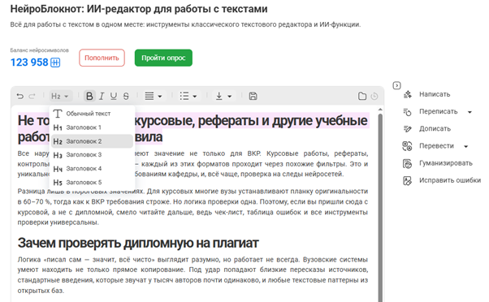Toggle underline formatting

(114, 96)
